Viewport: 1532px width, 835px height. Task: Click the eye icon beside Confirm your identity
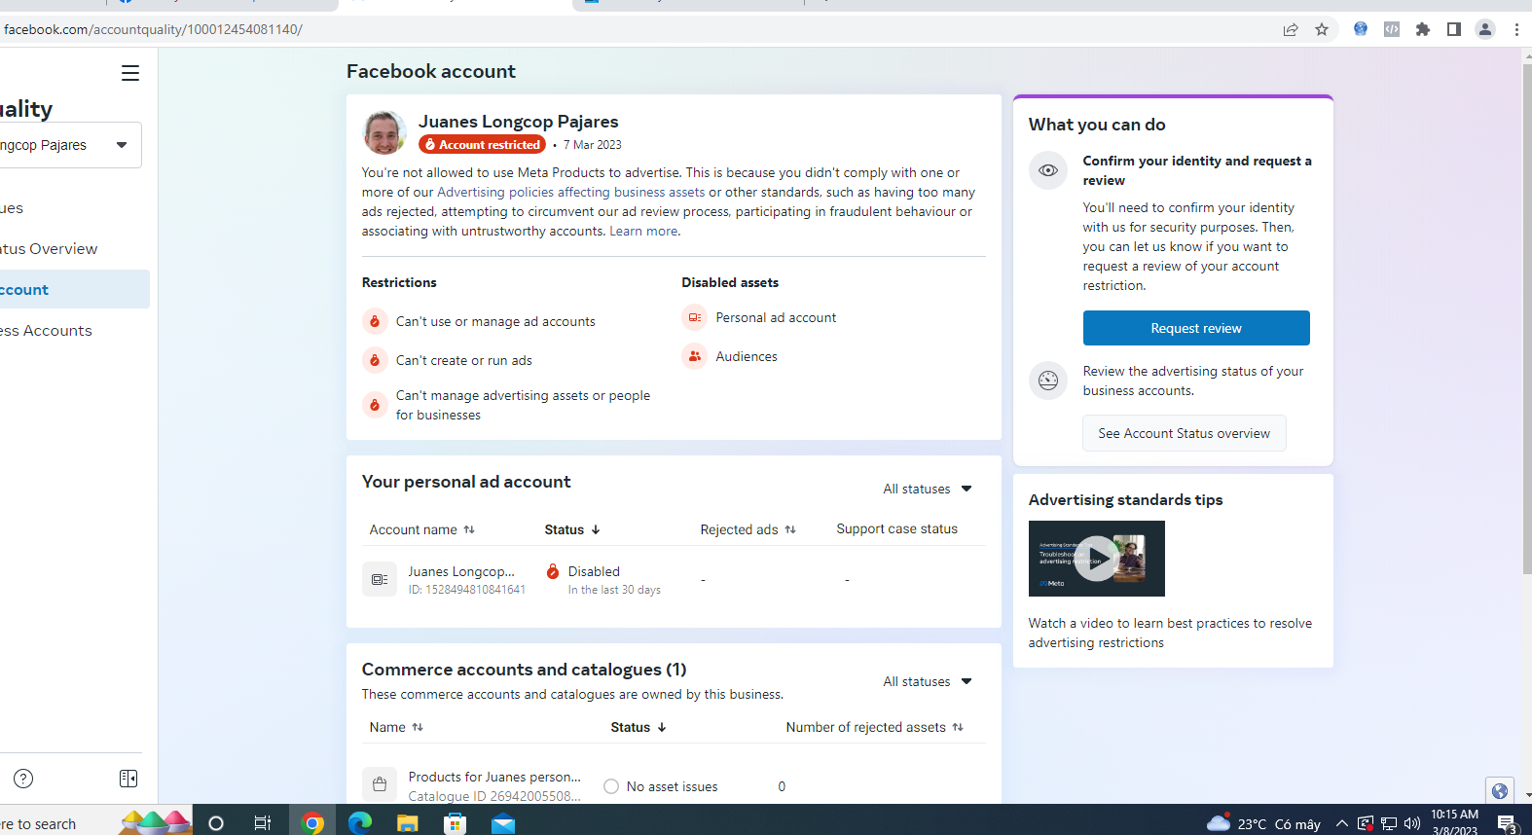(1048, 170)
